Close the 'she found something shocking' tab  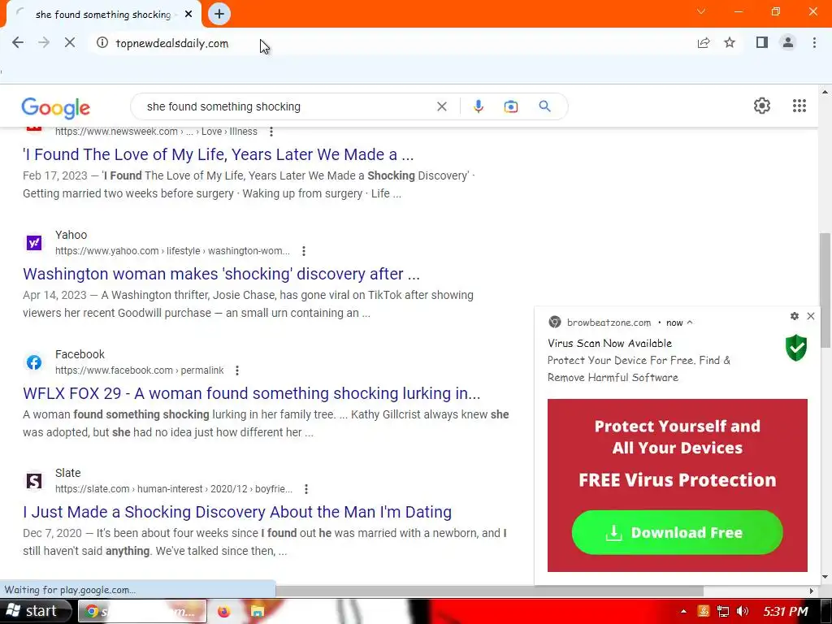188,15
